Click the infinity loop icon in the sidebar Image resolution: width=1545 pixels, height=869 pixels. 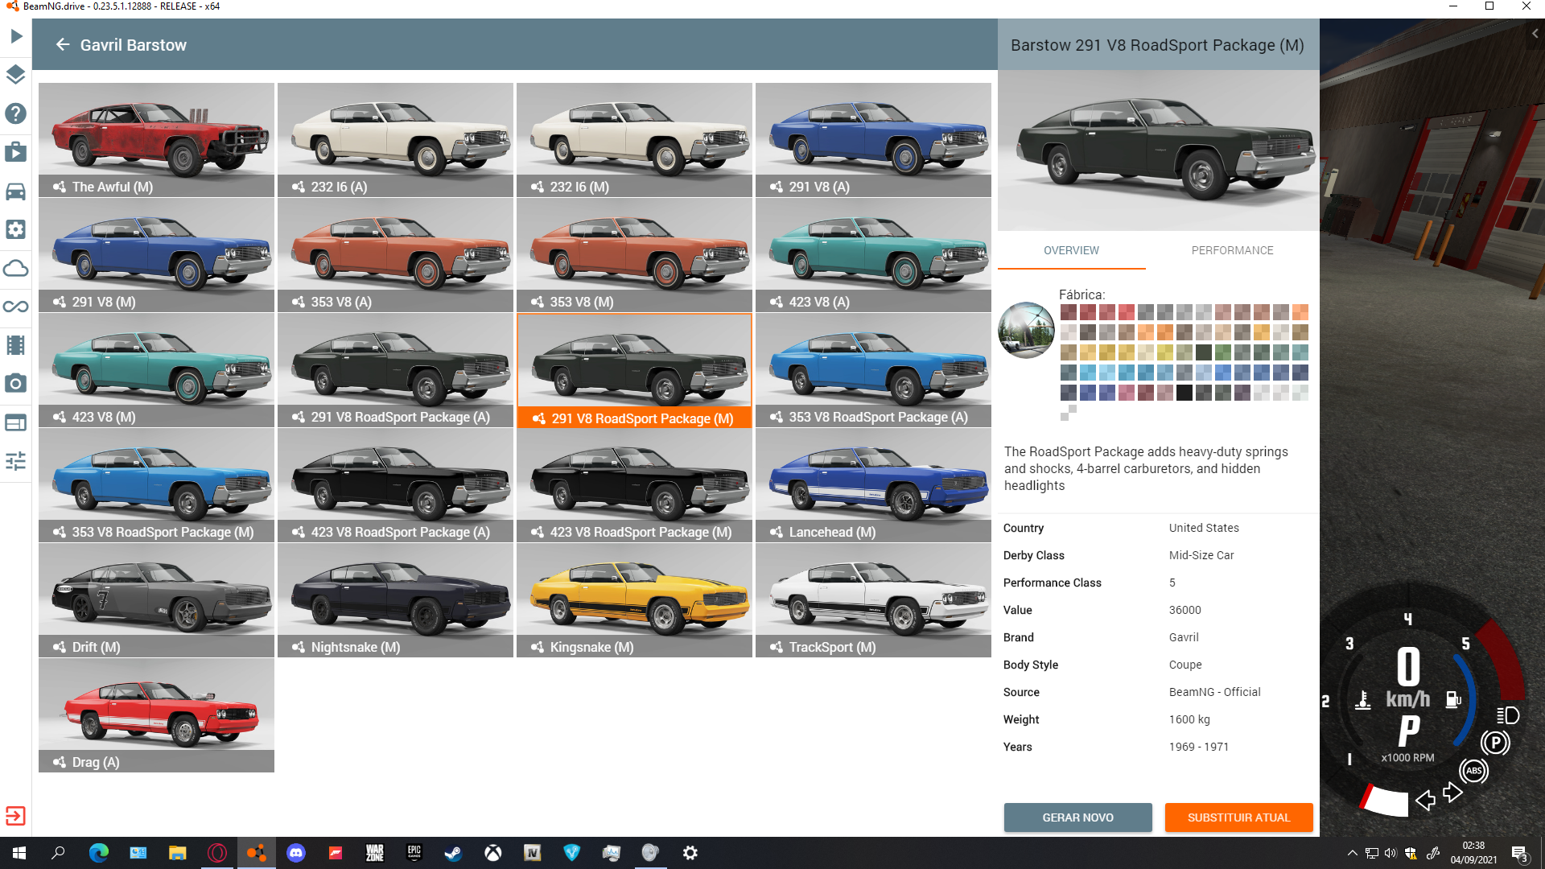point(16,307)
